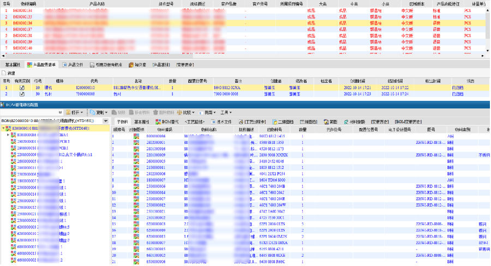Click the 新建 document icon

click(x=4, y=72)
